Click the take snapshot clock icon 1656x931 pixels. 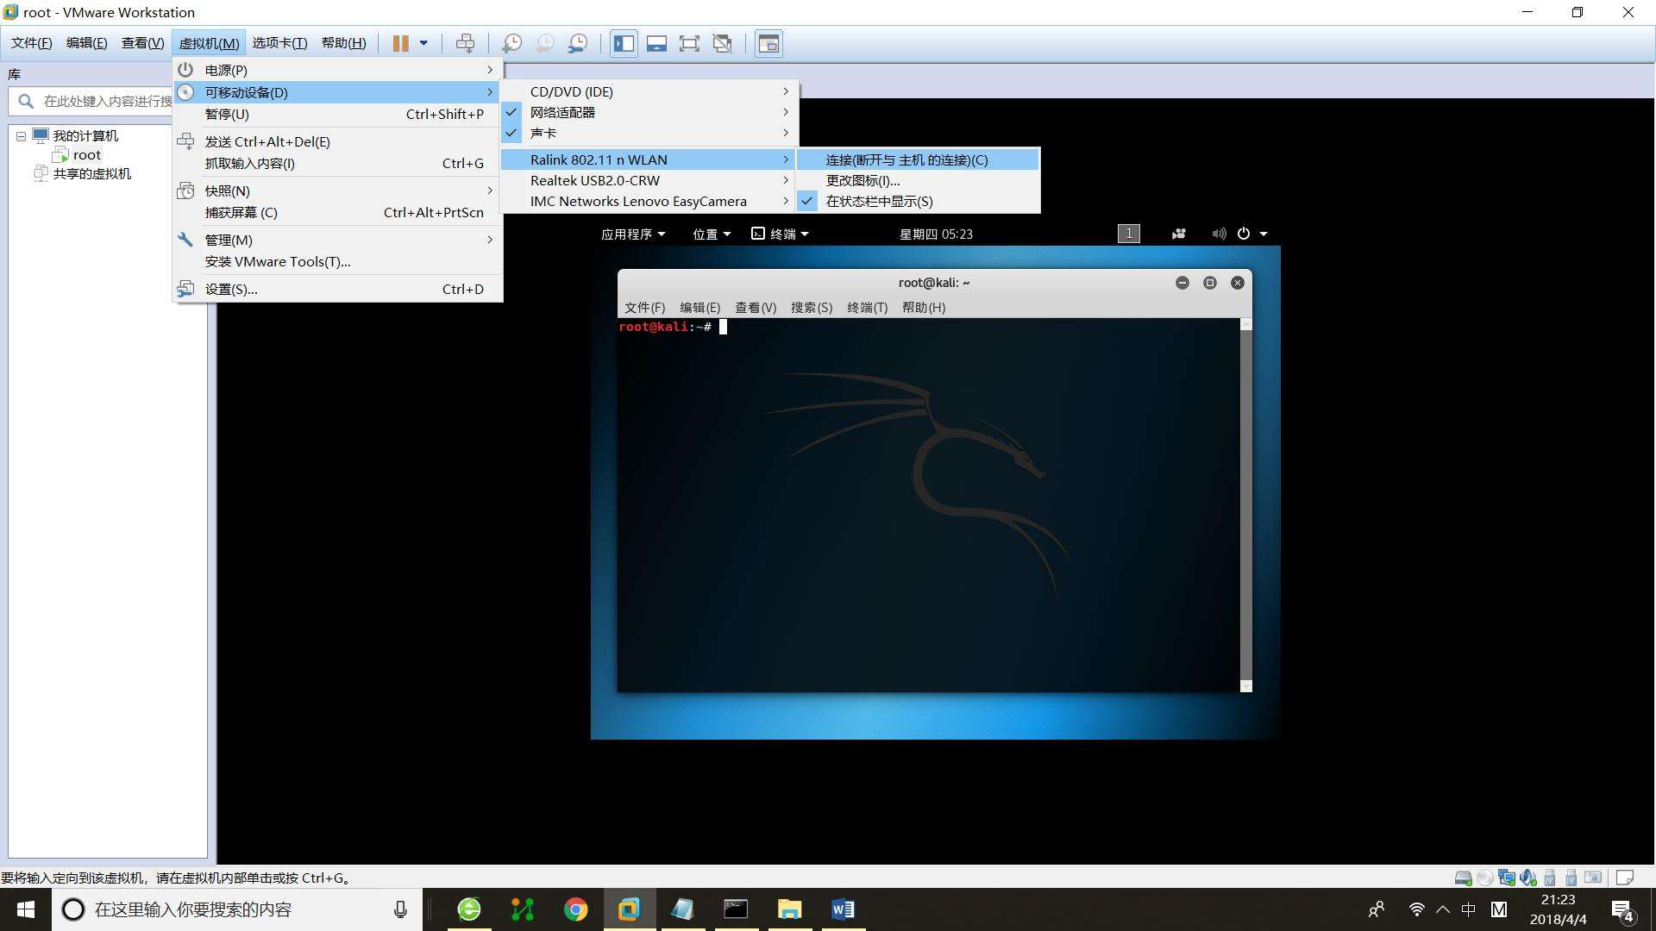511,43
